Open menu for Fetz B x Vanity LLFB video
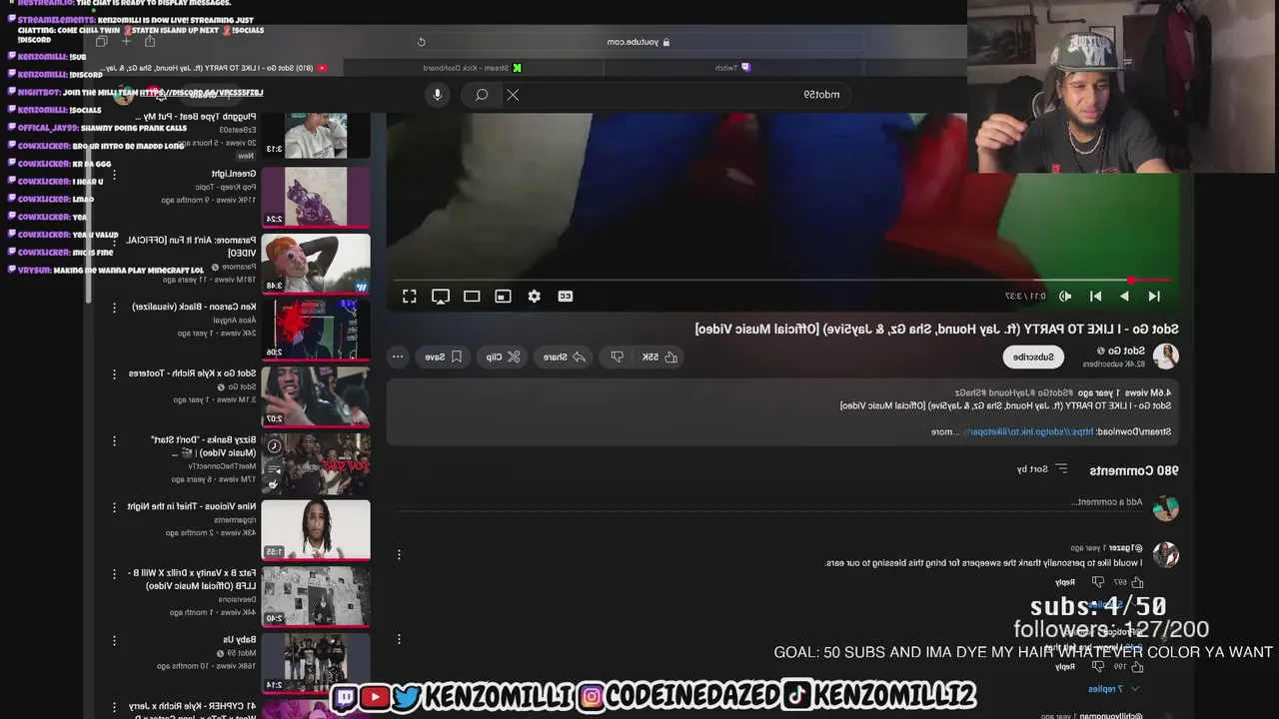Viewport: 1279px width, 719px height. pyautogui.click(x=114, y=573)
